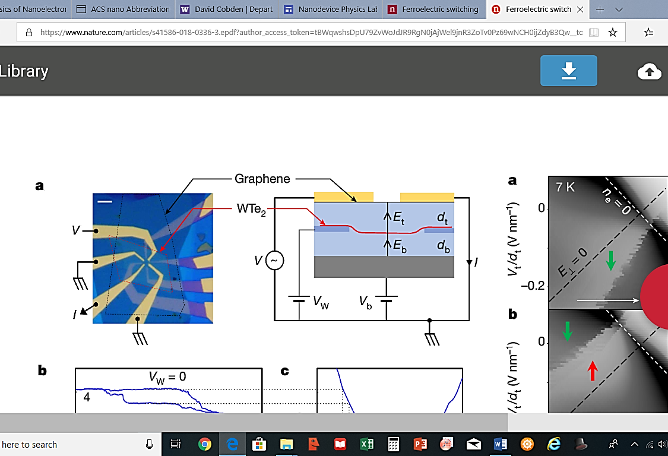The width and height of the screenshot is (668, 456).
Task: Click the cloud upload icon
Action: tap(649, 72)
